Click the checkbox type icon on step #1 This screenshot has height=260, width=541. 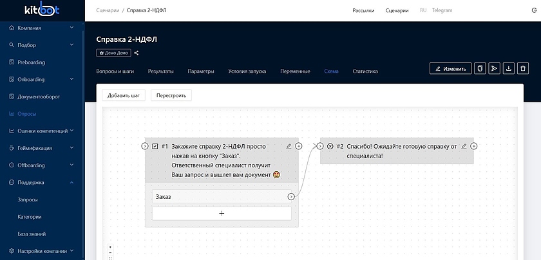pyautogui.click(x=155, y=147)
